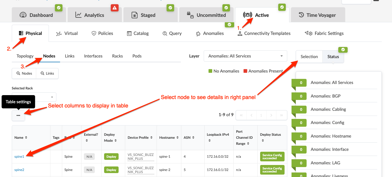Go to previous table page
This screenshot has height=177, width=392.
(251, 115)
